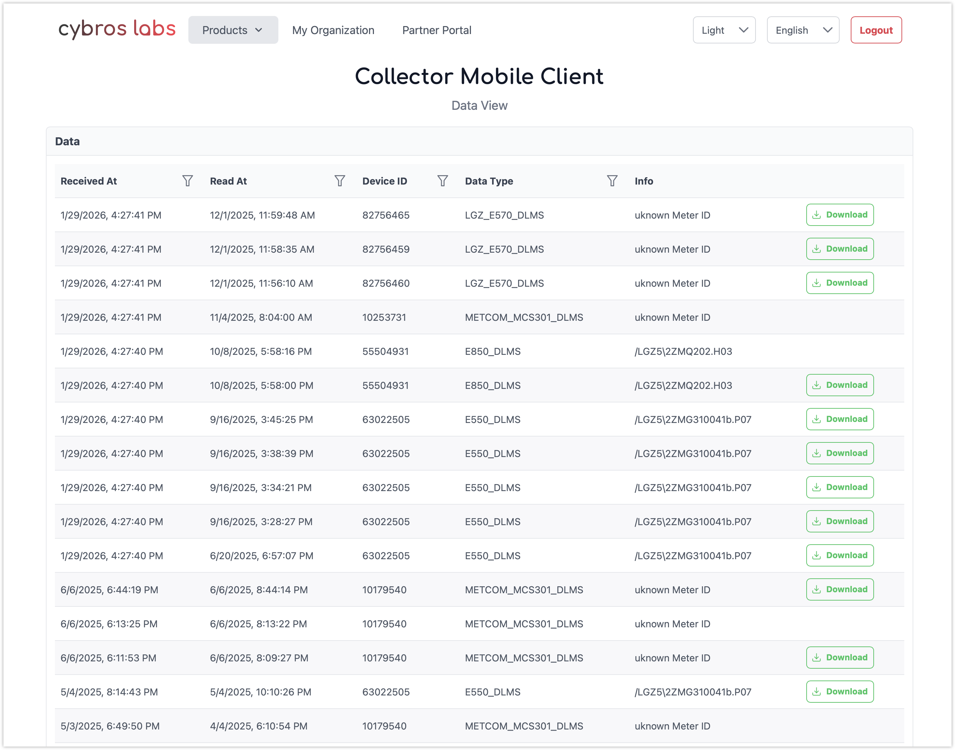Download METCOM reading received 6:44:19 PM

[840, 589]
